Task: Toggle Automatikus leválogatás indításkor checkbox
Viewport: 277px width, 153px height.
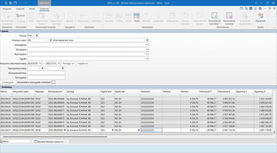Action: pyautogui.click(x=53, y=82)
